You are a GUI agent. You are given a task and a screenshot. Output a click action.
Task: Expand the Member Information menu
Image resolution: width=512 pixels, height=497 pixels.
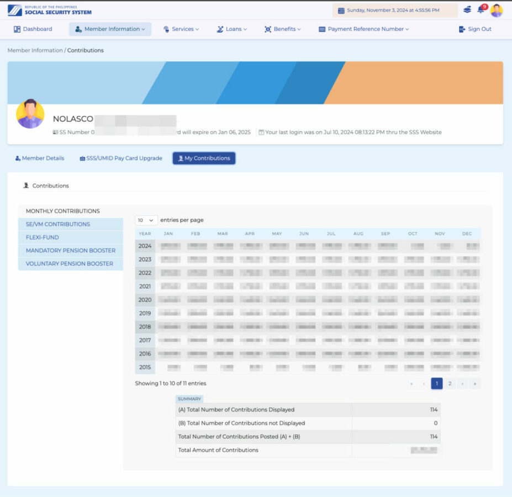110,29
